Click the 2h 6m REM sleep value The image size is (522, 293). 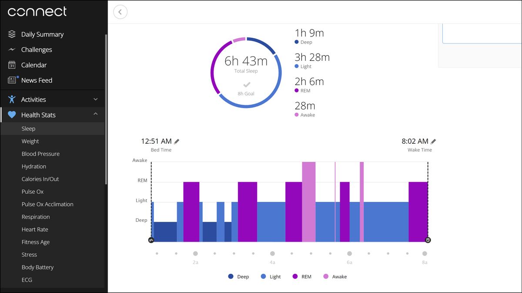(309, 82)
